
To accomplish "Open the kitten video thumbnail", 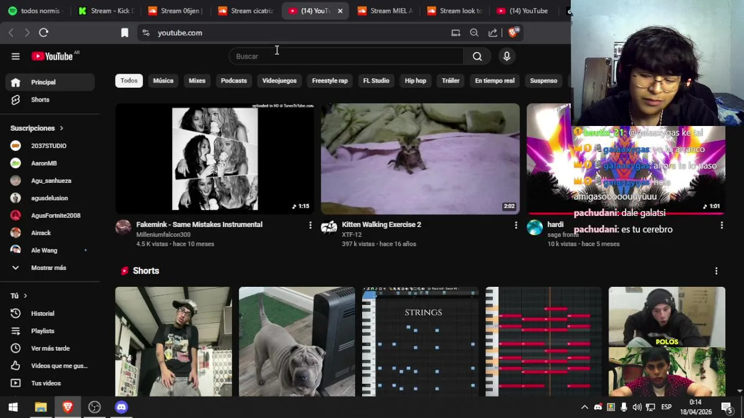I will (x=420, y=159).
